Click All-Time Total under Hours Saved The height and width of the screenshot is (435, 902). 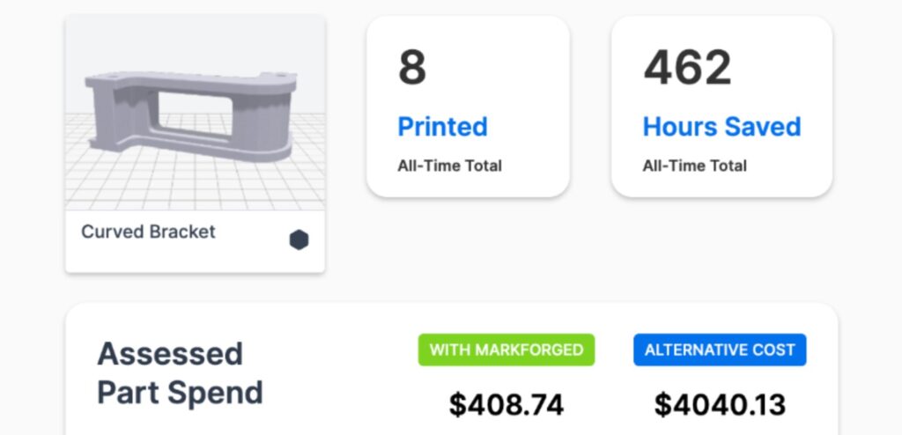[x=694, y=166]
